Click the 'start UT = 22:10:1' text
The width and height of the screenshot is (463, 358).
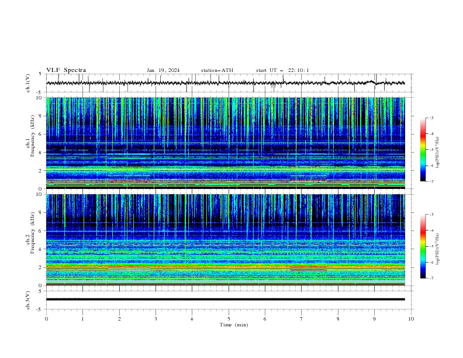pyautogui.click(x=282, y=70)
